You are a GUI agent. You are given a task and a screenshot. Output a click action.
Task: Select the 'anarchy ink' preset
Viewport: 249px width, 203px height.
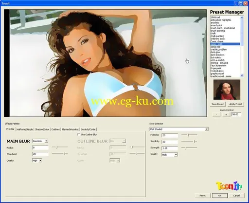(x=216, y=25)
